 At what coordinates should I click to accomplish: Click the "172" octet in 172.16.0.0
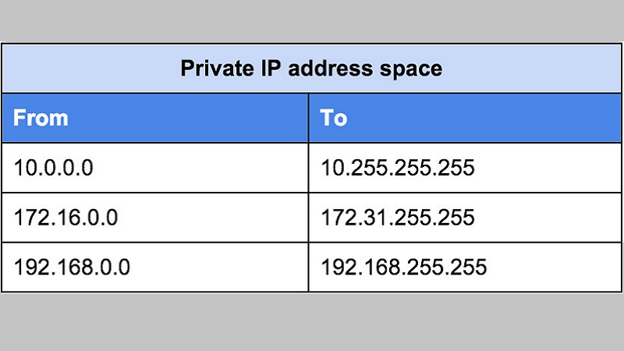(30, 218)
